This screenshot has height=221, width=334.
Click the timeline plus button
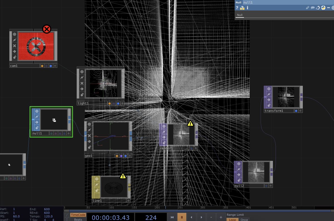pyautogui.click(x=221, y=217)
